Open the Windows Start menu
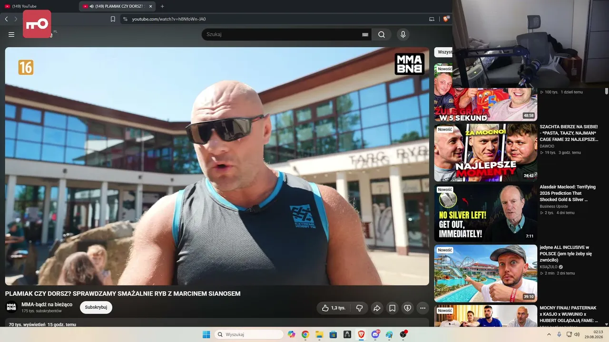Screen dimensions: 609x342 pyautogui.click(x=206, y=334)
